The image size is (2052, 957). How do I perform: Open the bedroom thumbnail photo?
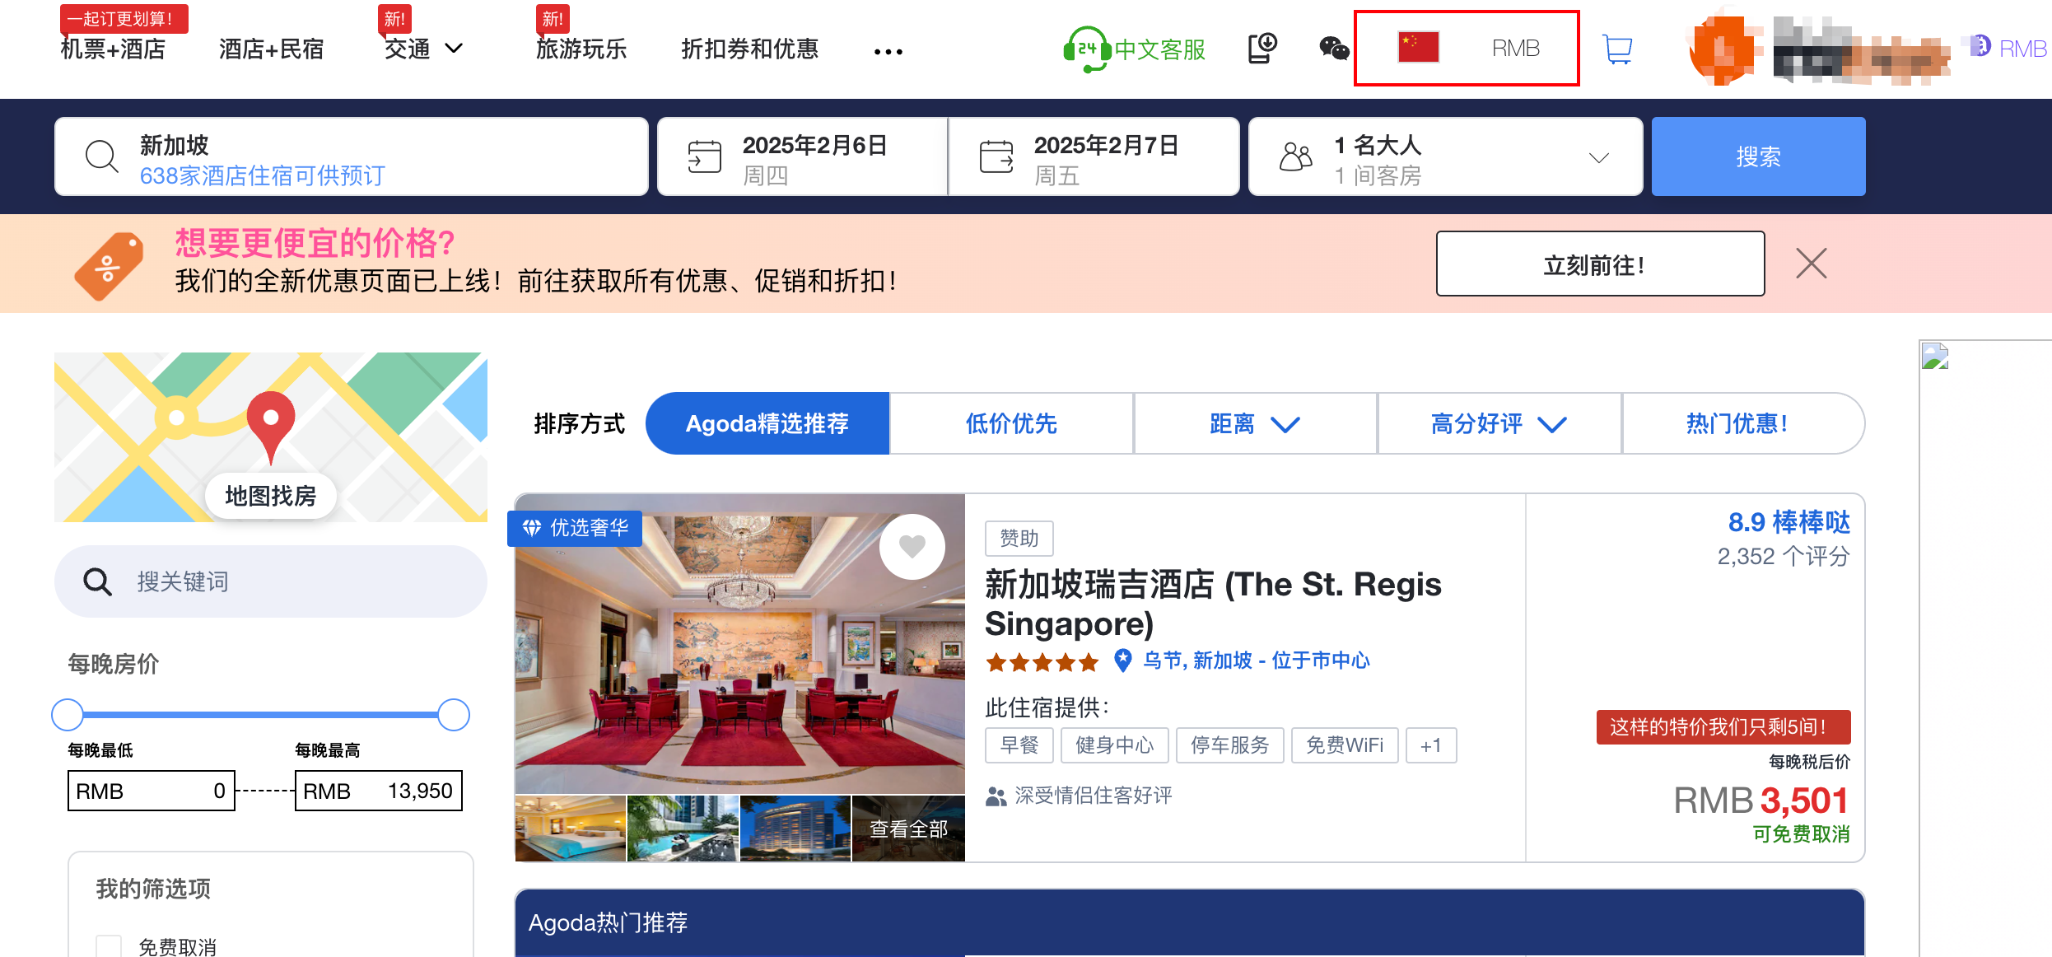tap(570, 829)
